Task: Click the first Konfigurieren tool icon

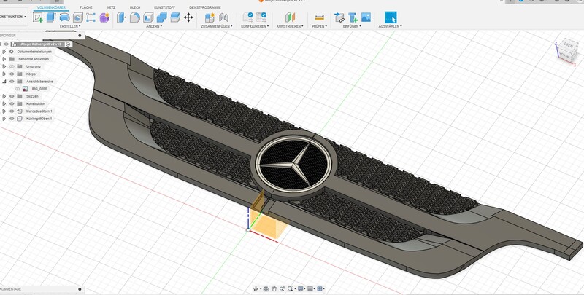Action: tap(247, 17)
